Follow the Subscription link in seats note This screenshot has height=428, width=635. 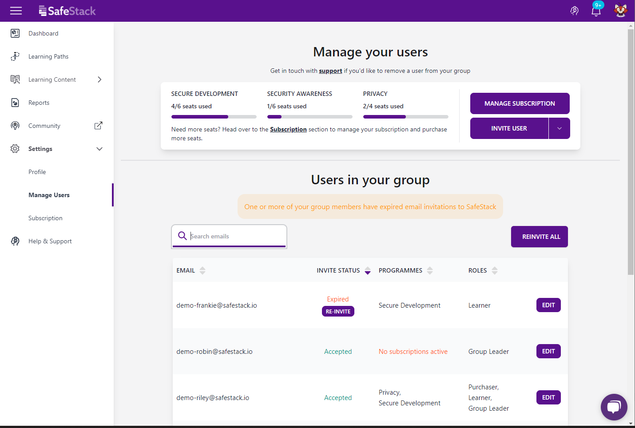click(288, 129)
